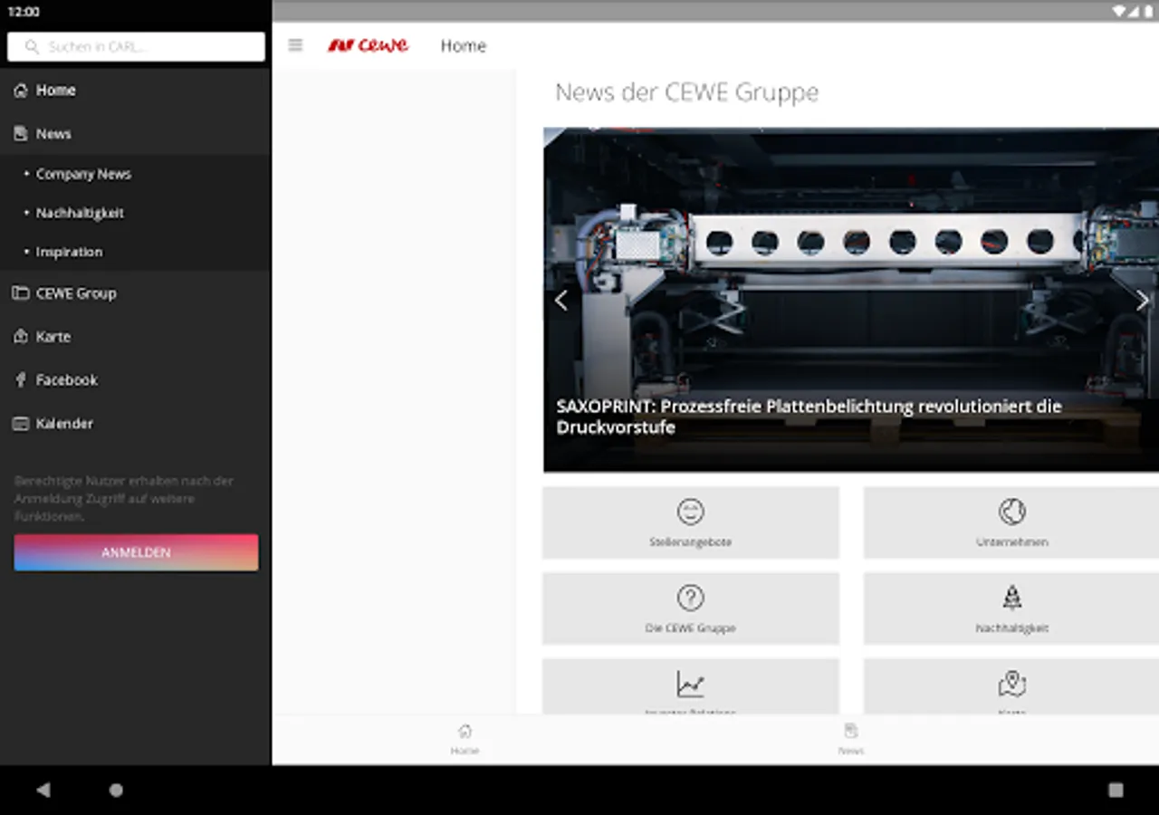Open the tree Nachhaltigkeit tile

point(1011,609)
